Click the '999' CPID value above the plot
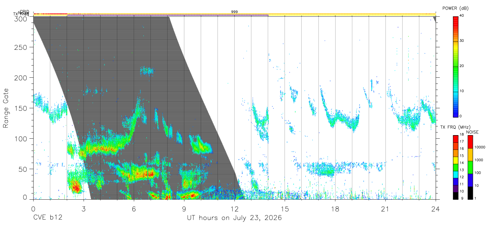Screen dimensions: 490x226 tap(235, 12)
